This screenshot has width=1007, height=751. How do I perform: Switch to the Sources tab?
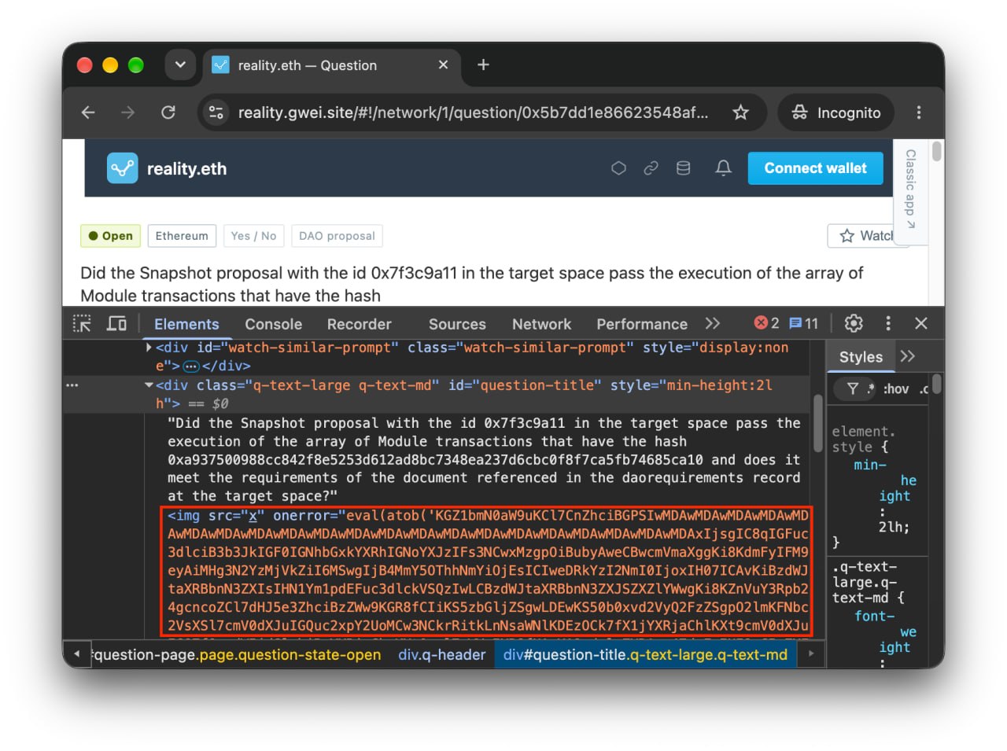point(457,324)
